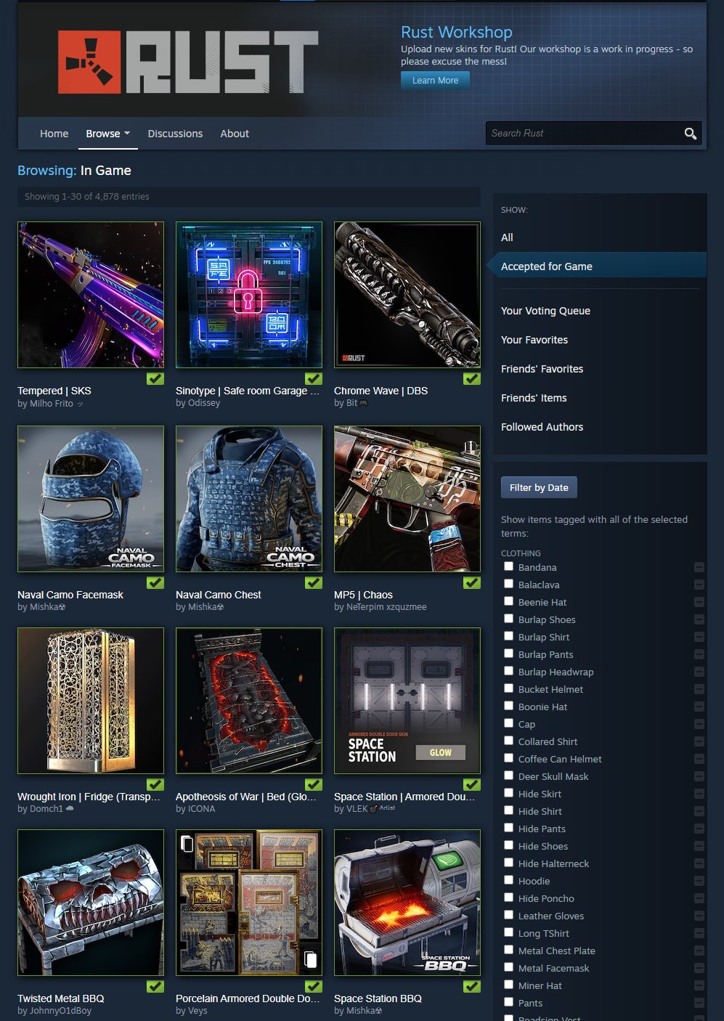
Task: Open the About tab
Action: click(235, 134)
